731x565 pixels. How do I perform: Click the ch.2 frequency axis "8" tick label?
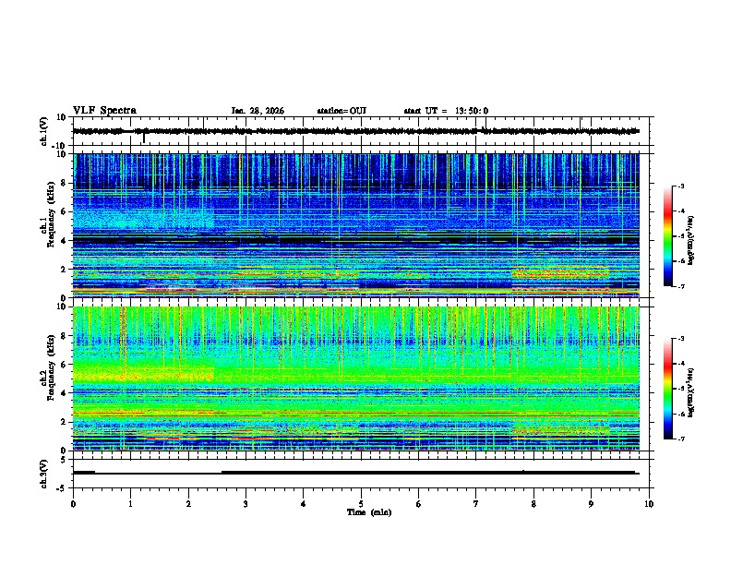(x=65, y=336)
